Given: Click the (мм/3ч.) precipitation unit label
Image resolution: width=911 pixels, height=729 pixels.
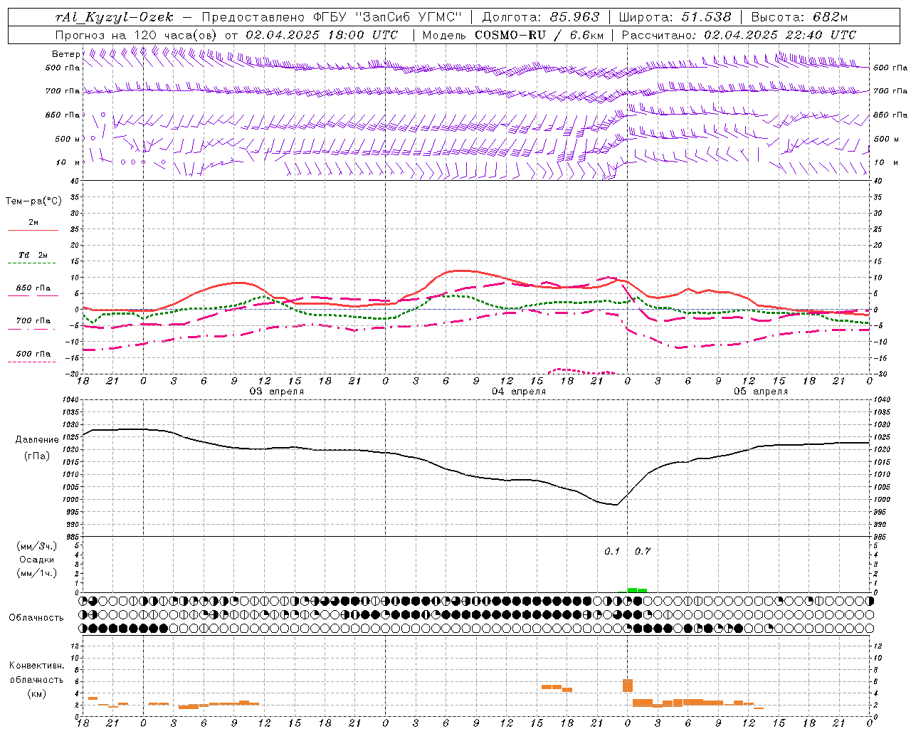Looking at the screenshot, I should (x=37, y=546).
